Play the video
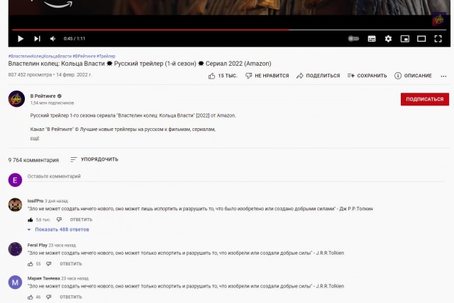 point(21,38)
